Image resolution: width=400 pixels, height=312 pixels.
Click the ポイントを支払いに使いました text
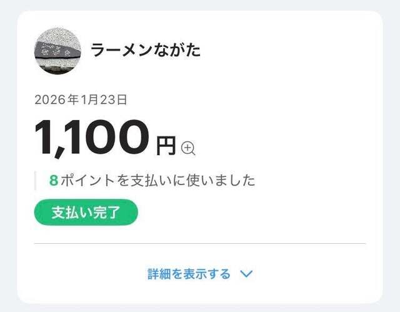pos(157,181)
